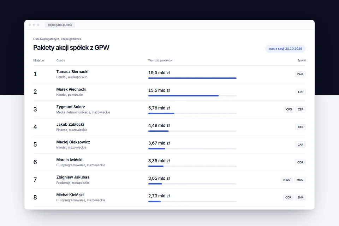Click the value 3,67 mld zł

159,143
